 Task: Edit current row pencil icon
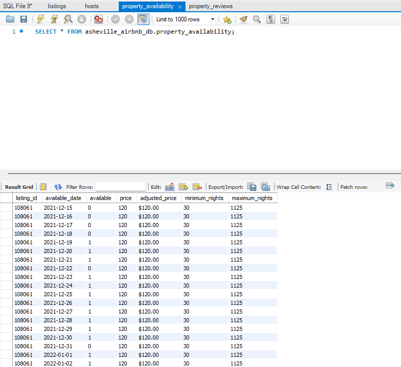click(x=170, y=187)
